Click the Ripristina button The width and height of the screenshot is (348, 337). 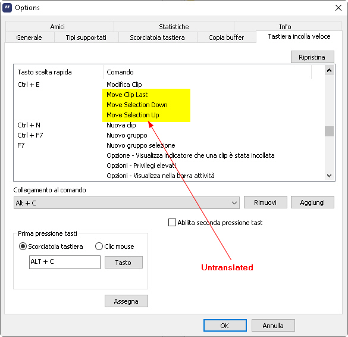click(312, 57)
